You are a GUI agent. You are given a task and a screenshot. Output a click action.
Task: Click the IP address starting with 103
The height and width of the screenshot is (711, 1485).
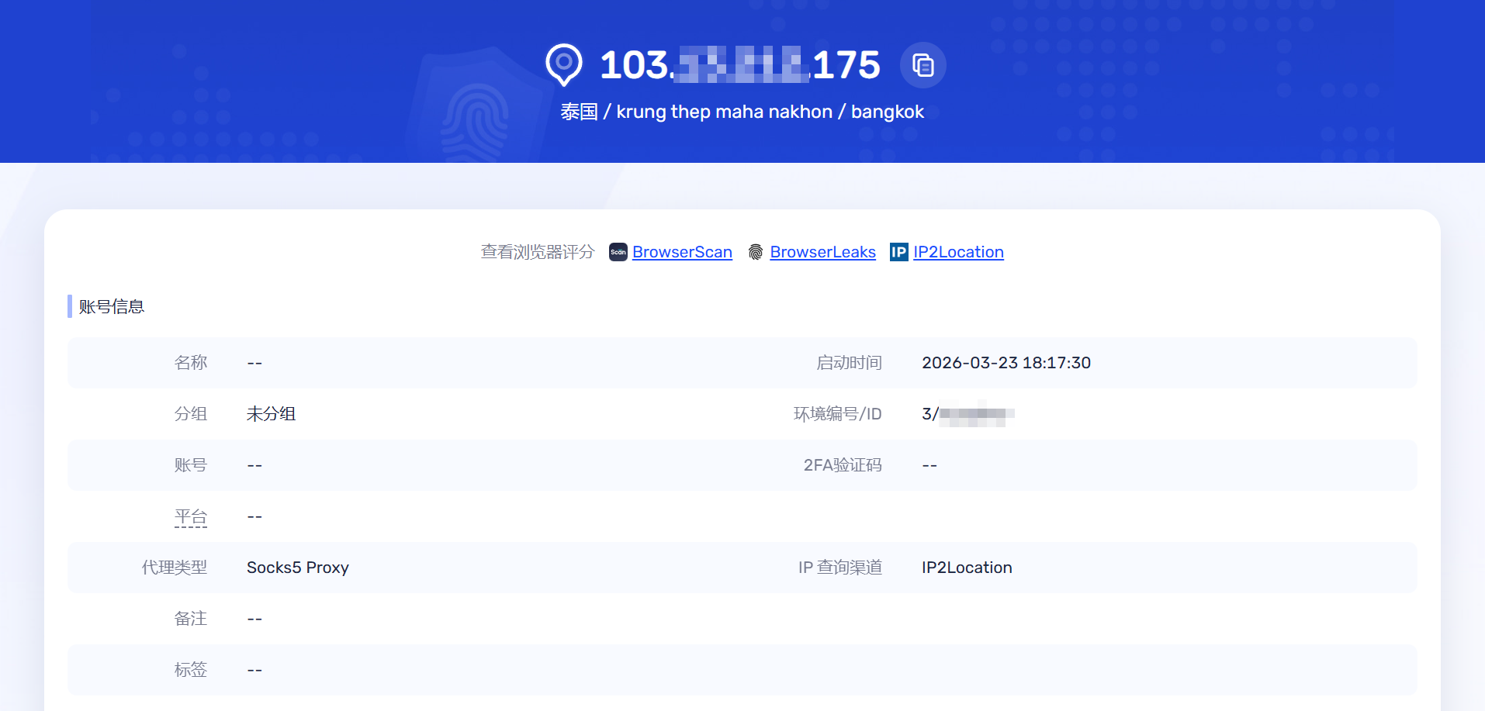click(x=739, y=65)
